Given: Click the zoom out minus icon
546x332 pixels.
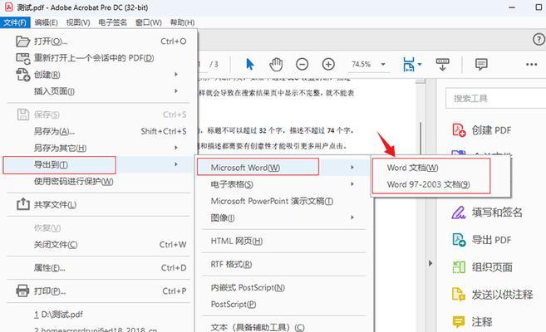Looking at the screenshot, I should [x=302, y=64].
